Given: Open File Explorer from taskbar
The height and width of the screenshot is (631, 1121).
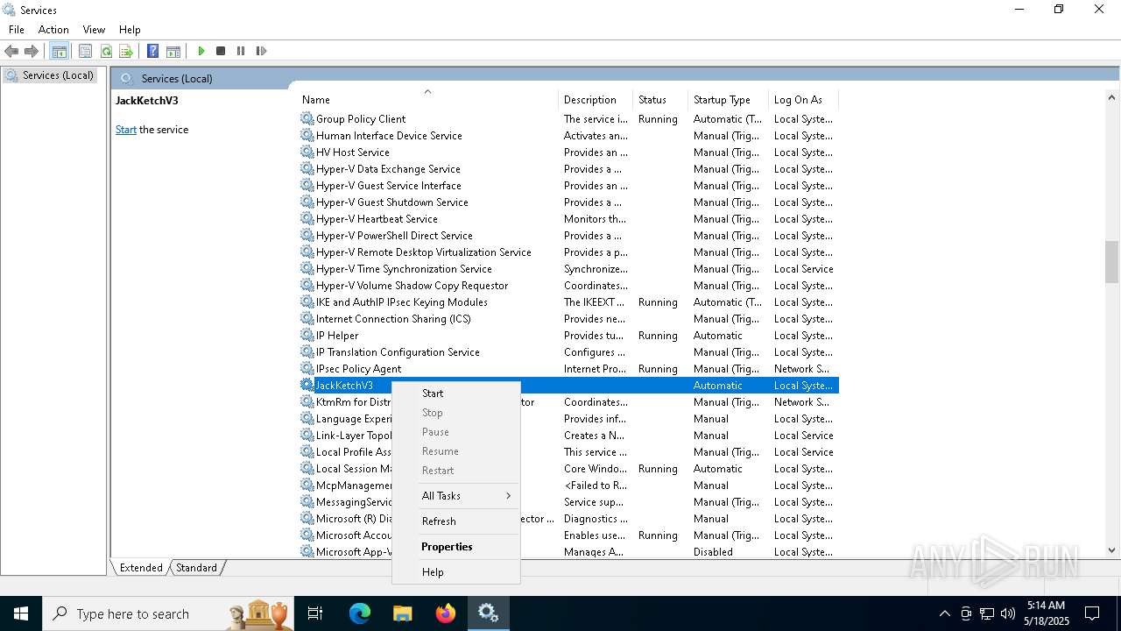Looking at the screenshot, I should pos(402,613).
